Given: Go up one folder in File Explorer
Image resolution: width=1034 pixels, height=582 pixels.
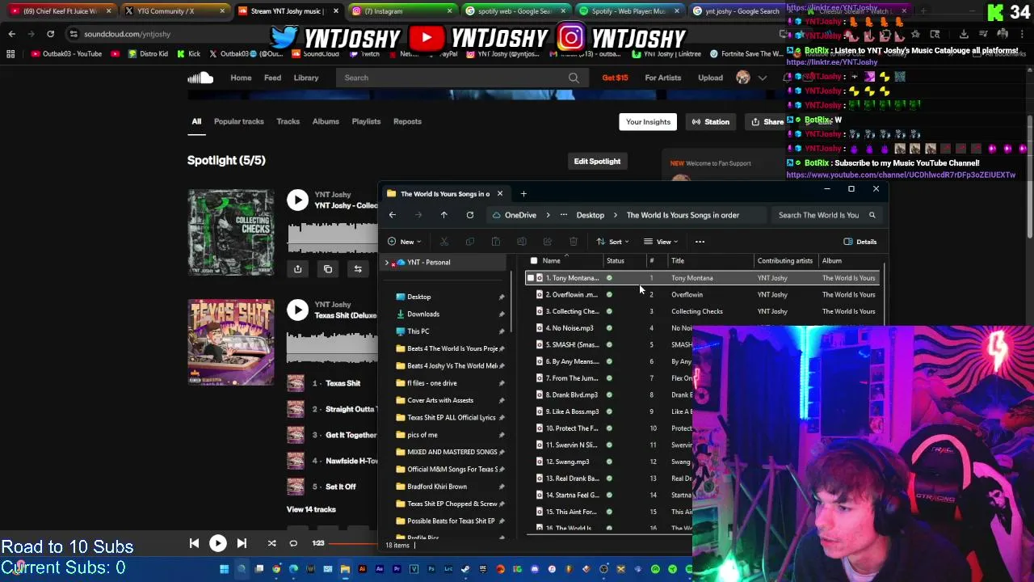Looking at the screenshot, I should [x=443, y=215].
